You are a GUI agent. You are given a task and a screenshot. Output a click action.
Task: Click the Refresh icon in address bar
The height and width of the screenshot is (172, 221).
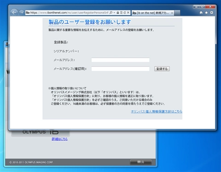pos(125,13)
